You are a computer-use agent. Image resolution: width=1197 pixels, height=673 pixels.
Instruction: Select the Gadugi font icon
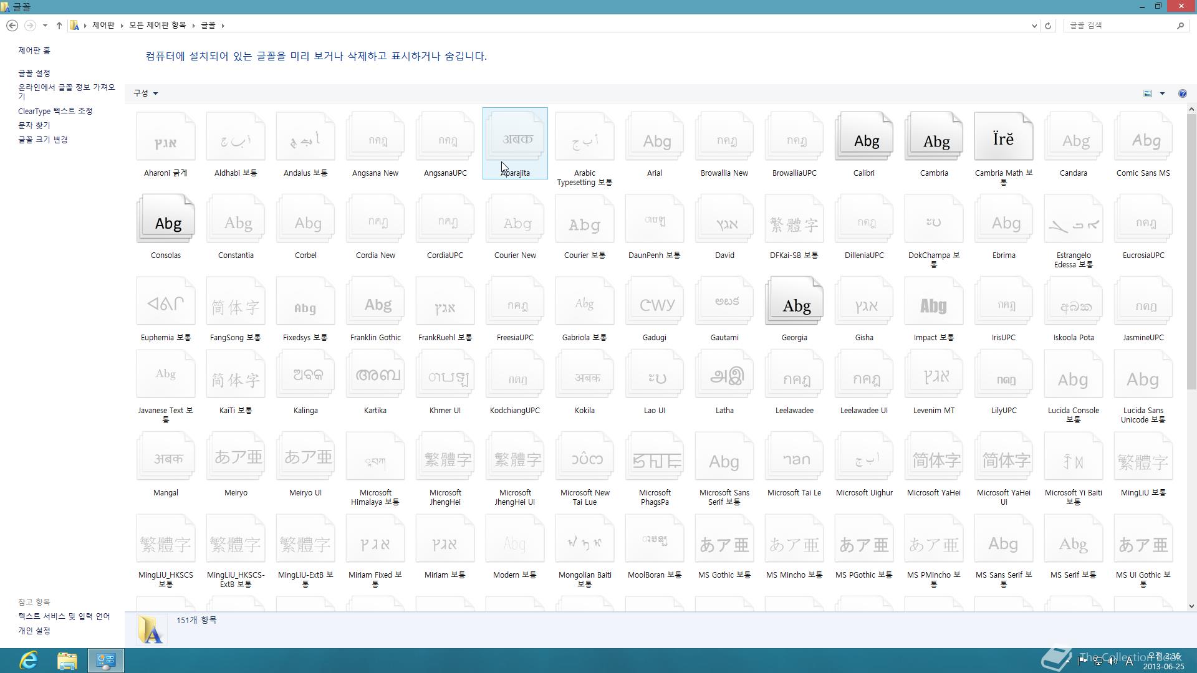[x=654, y=301]
